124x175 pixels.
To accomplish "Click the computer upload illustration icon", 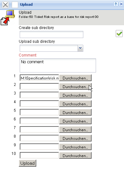I will 8,18.
